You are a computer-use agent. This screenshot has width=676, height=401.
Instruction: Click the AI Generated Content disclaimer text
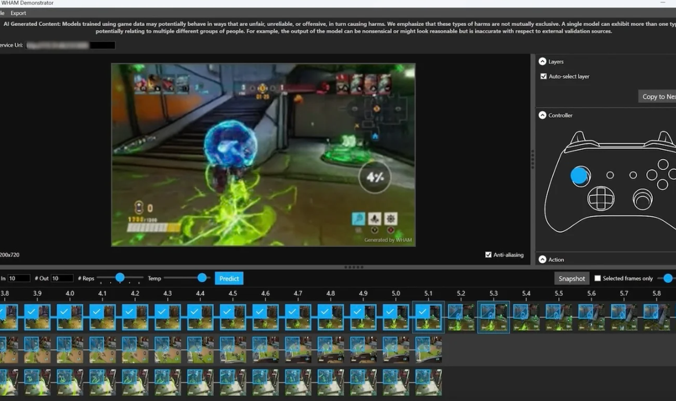pos(340,27)
